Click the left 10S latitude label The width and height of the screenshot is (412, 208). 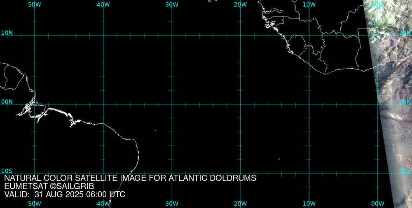coord(7,171)
